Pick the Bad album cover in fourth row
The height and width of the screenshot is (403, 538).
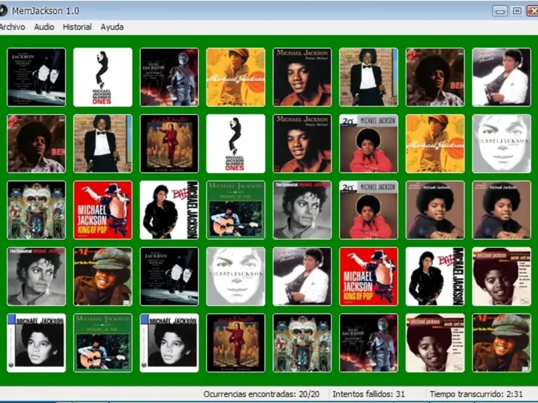pyautogui.click(x=435, y=277)
